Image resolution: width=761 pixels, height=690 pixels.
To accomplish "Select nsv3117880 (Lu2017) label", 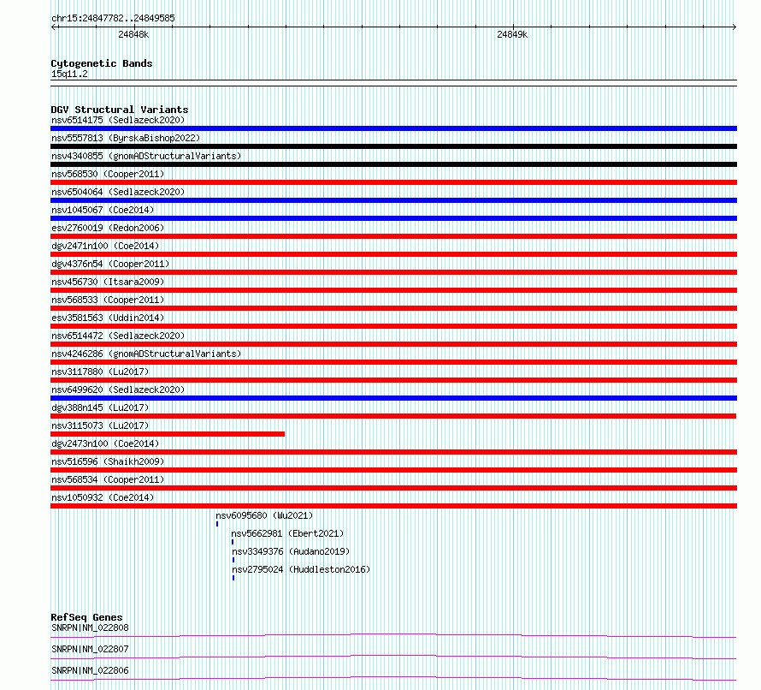I will pyautogui.click(x=100, y=372).
